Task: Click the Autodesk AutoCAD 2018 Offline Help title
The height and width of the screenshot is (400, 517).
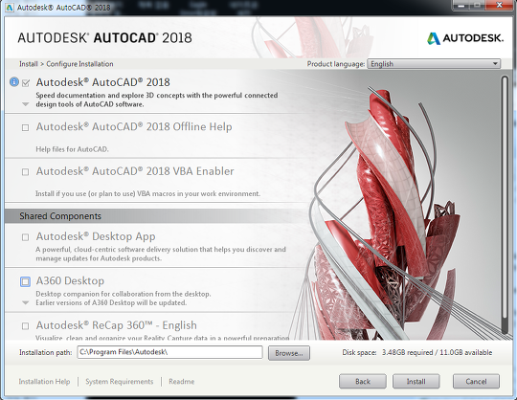Action: coord(134,127)
